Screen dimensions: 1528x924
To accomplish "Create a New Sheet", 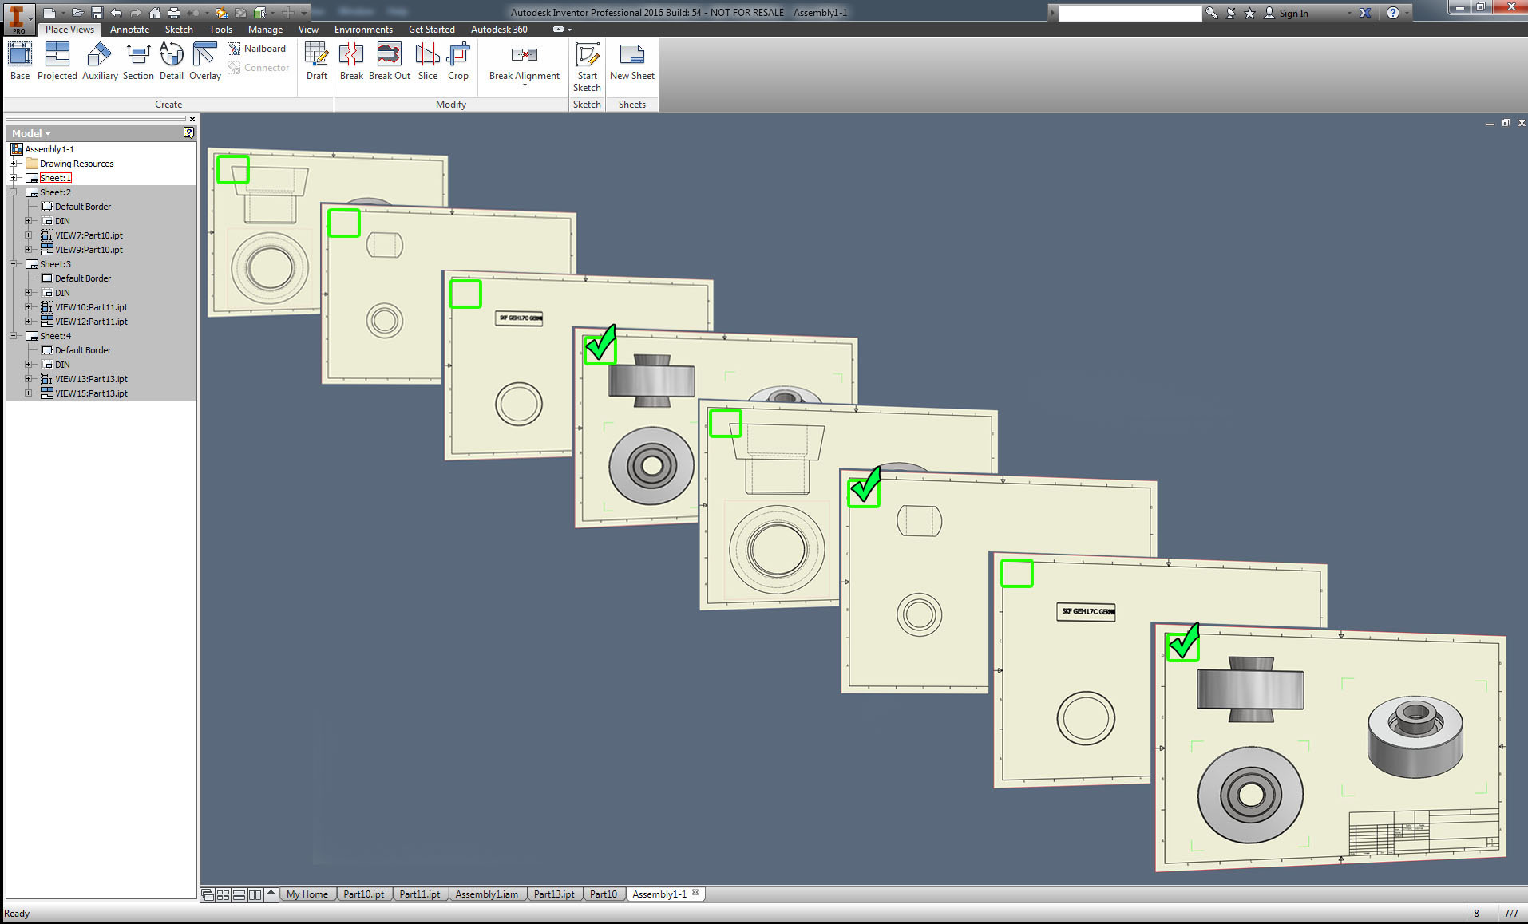I will (x=631, y=60).
